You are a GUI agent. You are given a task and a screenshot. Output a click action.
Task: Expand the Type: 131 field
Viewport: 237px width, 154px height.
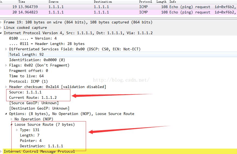point(17,130)
